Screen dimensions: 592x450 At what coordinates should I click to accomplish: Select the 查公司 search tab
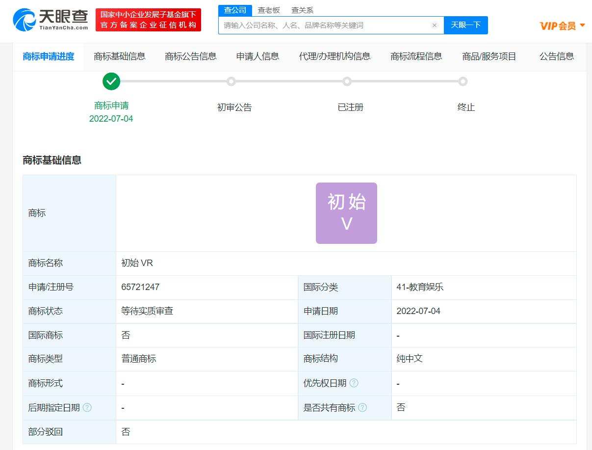[x=235, y=10]
